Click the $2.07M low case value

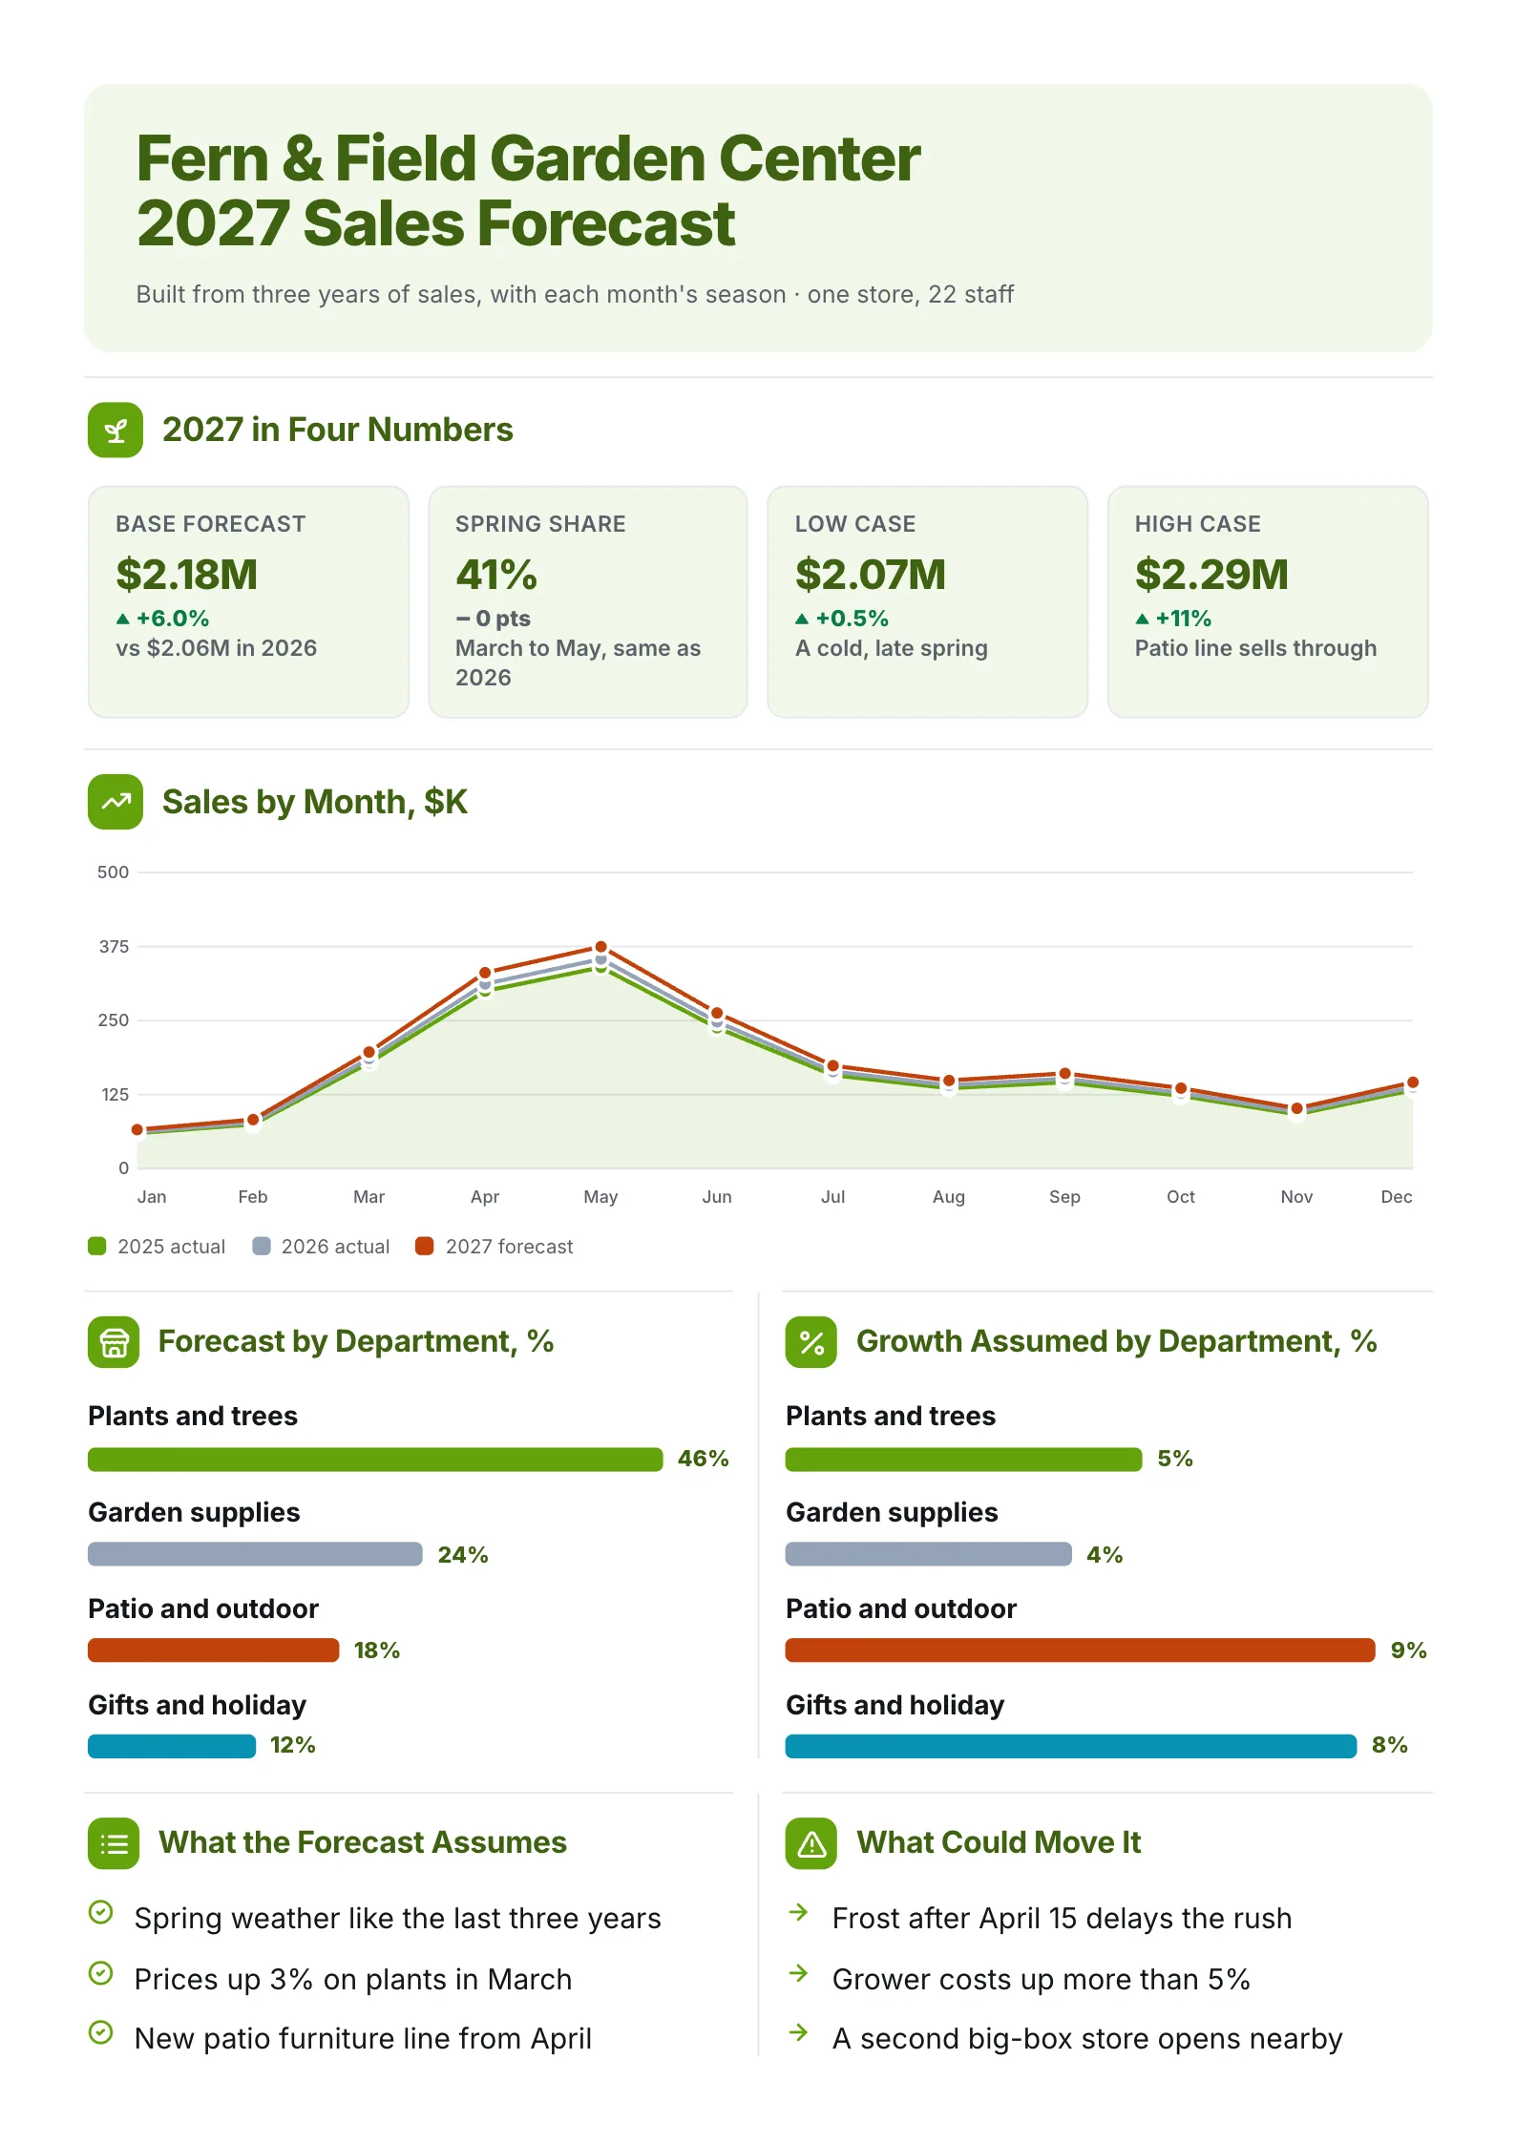871,575
